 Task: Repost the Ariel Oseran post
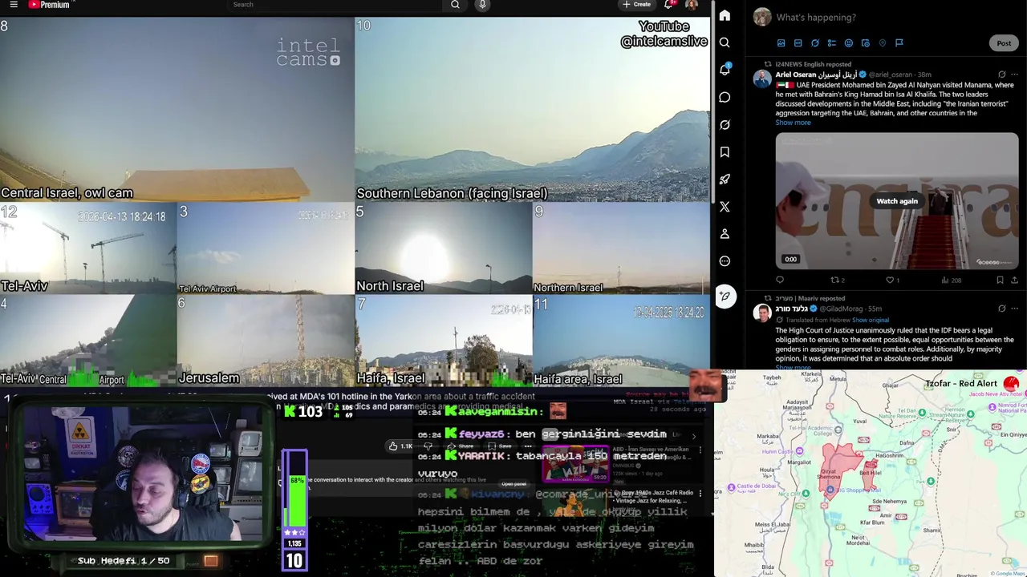pos(838,280)
